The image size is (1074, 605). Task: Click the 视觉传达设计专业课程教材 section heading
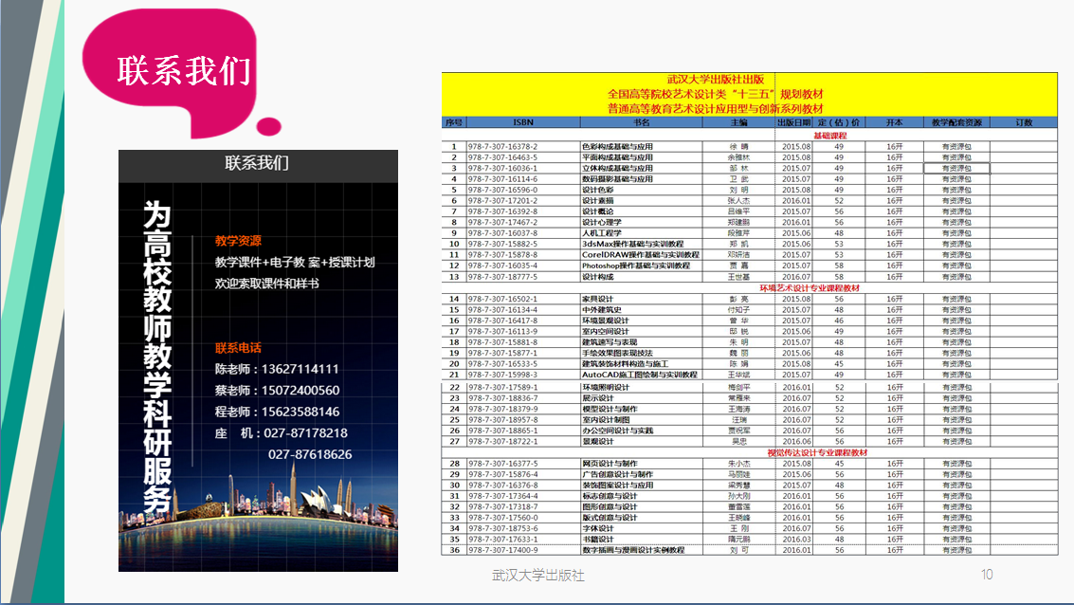(x=817, y=453)
